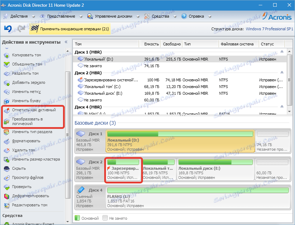
Task: Click the Изменить метку icon
Action: 7,92
